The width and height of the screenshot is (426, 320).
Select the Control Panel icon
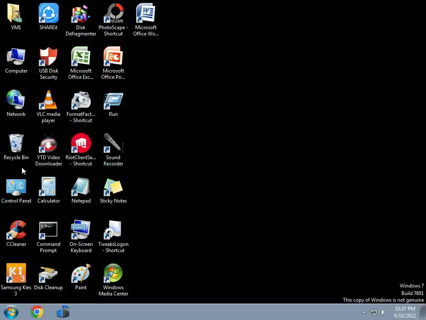coord(16,187)
